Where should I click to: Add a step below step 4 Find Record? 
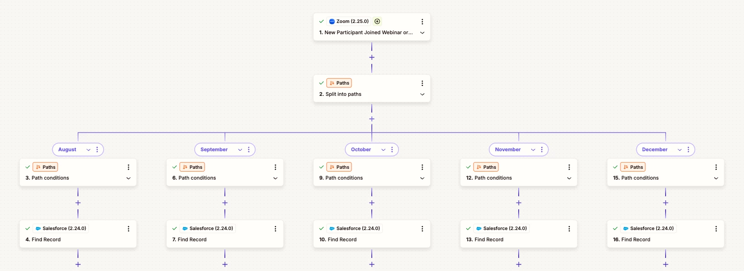(x=78, y=264)
